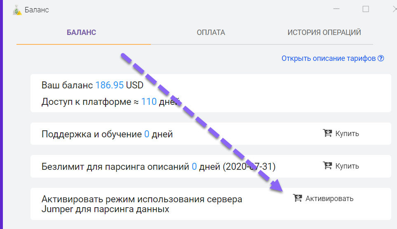Switch to the БАЛАНС tab
Image resolution: width=397 pixels, height=229 pixels.
81,32
